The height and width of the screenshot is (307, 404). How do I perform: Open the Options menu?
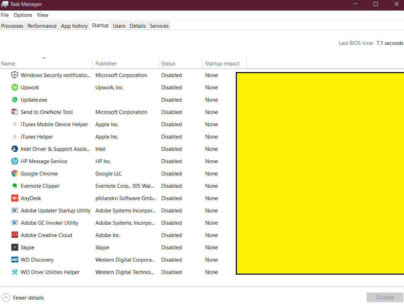[x=23, y=15]
